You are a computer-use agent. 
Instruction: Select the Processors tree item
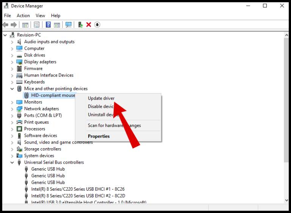point(34,129)
